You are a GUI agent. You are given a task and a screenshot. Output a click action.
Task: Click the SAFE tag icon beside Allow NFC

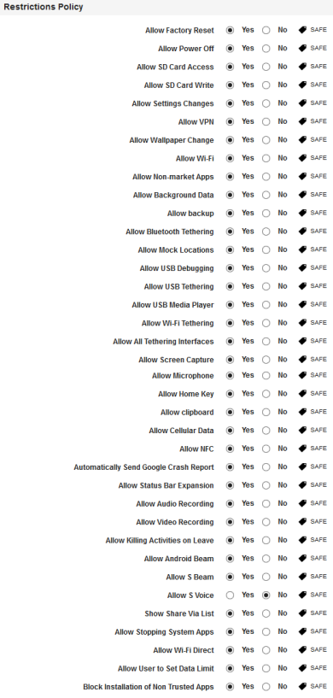(x=303, y=449)
